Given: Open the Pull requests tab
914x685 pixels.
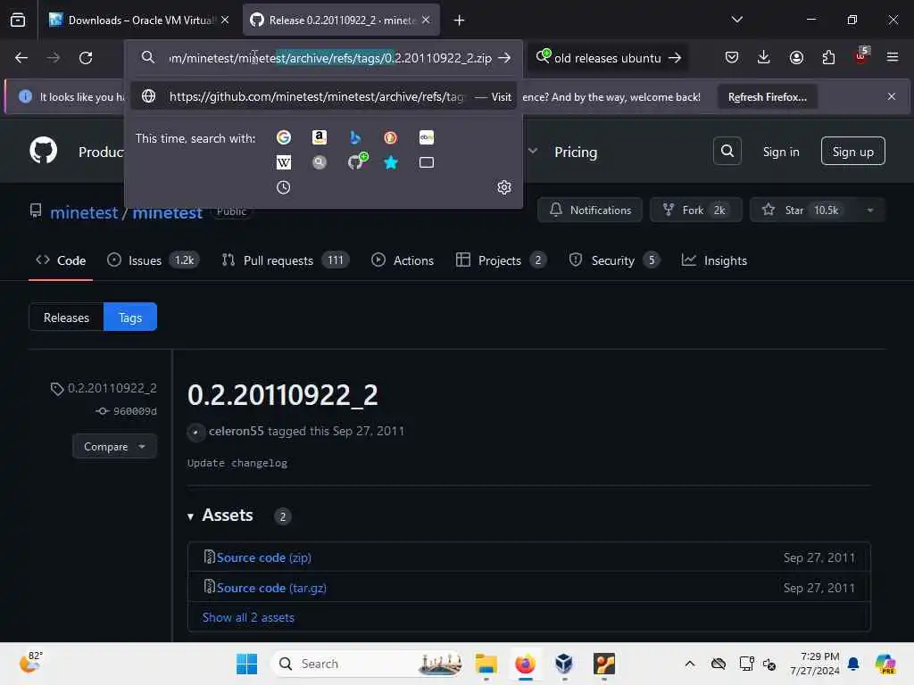Looking at the screenshot, I should pos(286,260).
